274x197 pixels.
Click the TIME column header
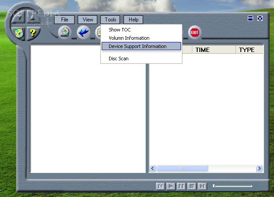pyautogui.click(x=214, y=50)
